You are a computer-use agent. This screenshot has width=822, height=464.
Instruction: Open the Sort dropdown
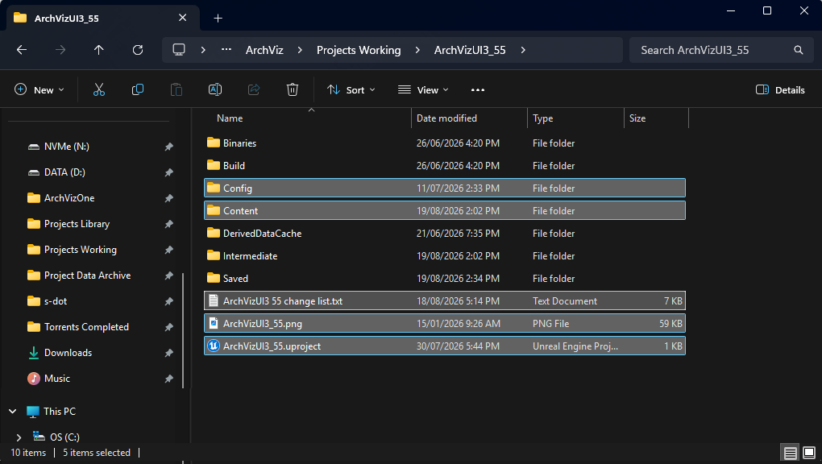(351, 89)
